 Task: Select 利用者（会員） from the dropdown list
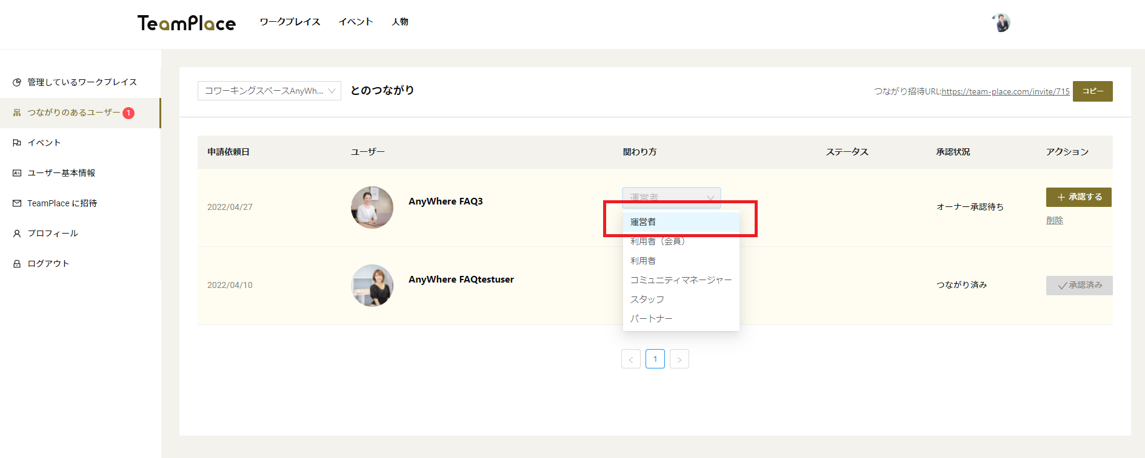coord(658,241)
